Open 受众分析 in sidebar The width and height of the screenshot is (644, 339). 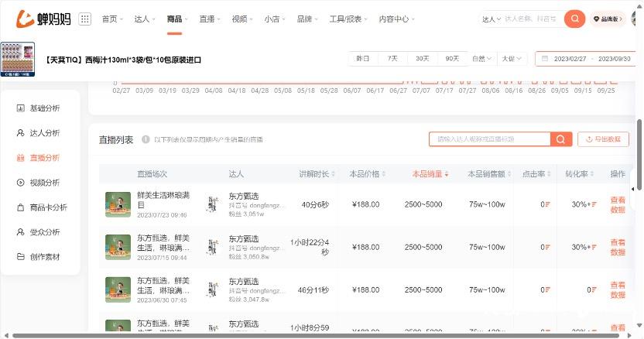pyautogui.click(x=38, y=232)
